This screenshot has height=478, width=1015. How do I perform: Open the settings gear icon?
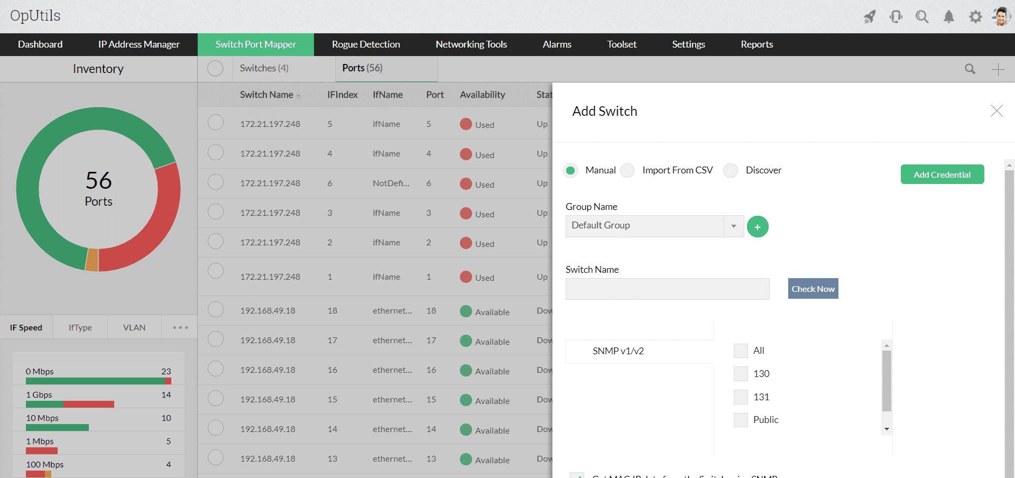975,17
